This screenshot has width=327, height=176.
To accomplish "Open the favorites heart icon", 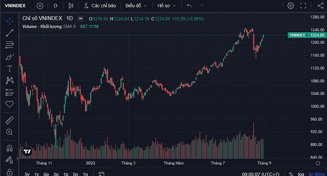I will [10, 104].
